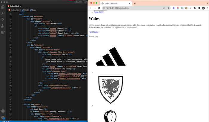
Task: Open the Chrome profile avatar menu
Action: [203, 8]
